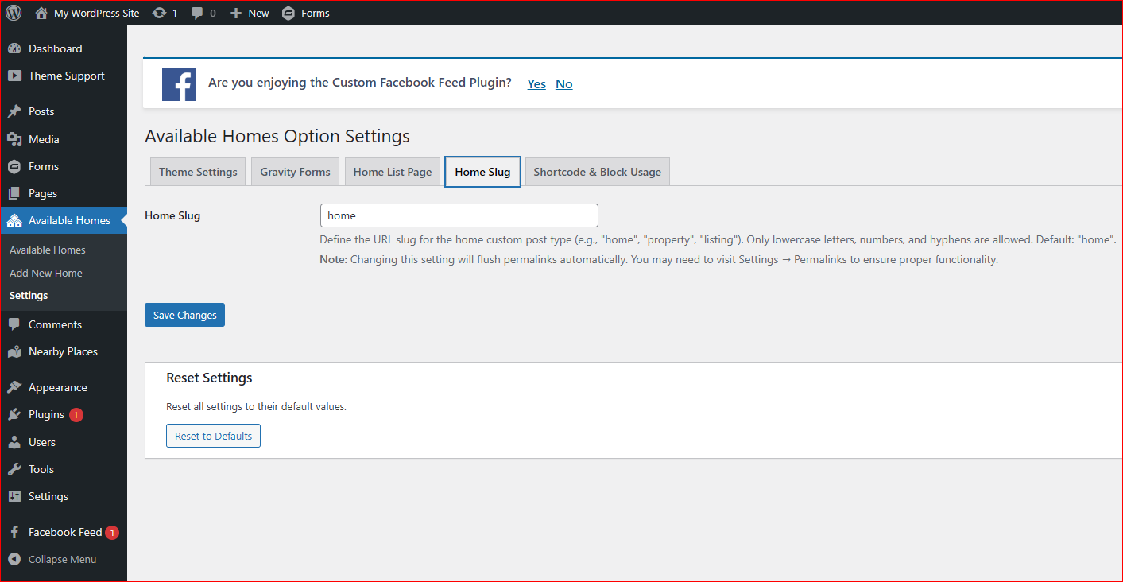Focus the Home Slug text field

click(459, 215)
